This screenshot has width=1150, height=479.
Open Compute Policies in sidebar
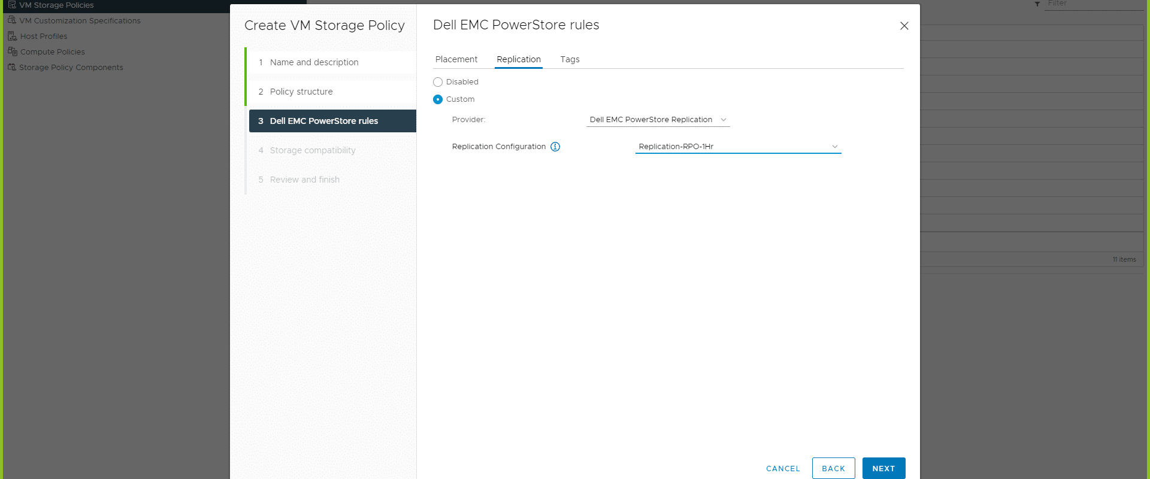[53, 51]
